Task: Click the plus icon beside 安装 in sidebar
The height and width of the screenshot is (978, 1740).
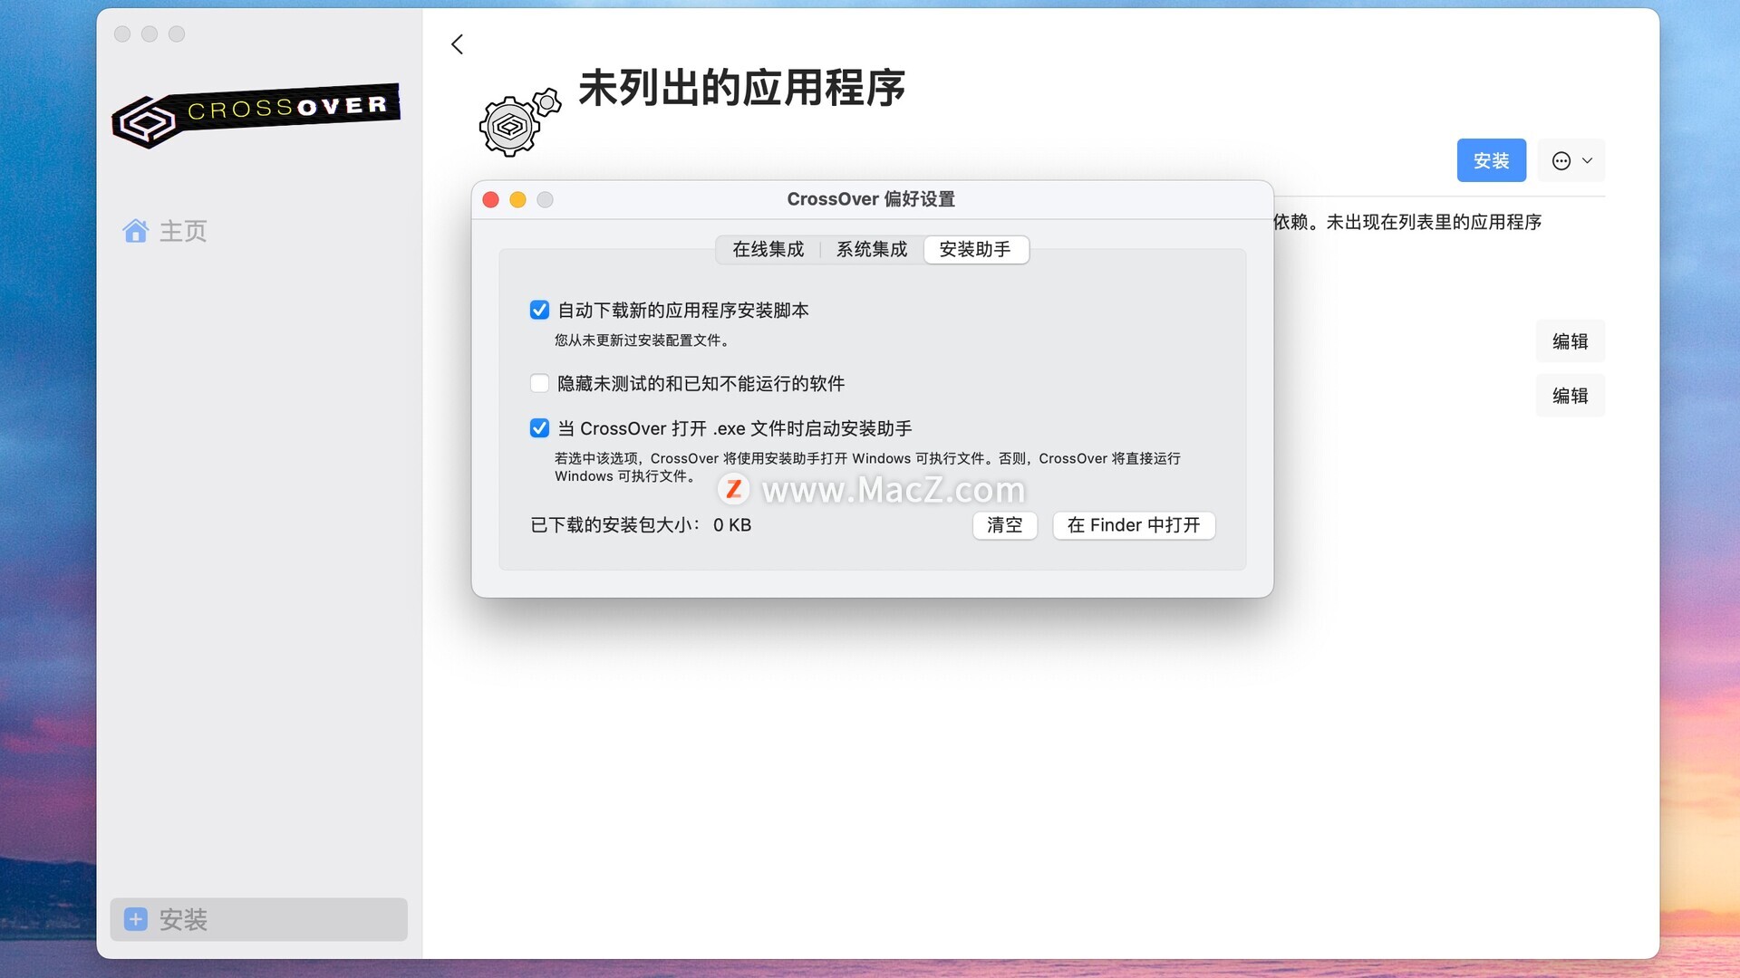Action: pyautogui.click(x=135, y=919)
